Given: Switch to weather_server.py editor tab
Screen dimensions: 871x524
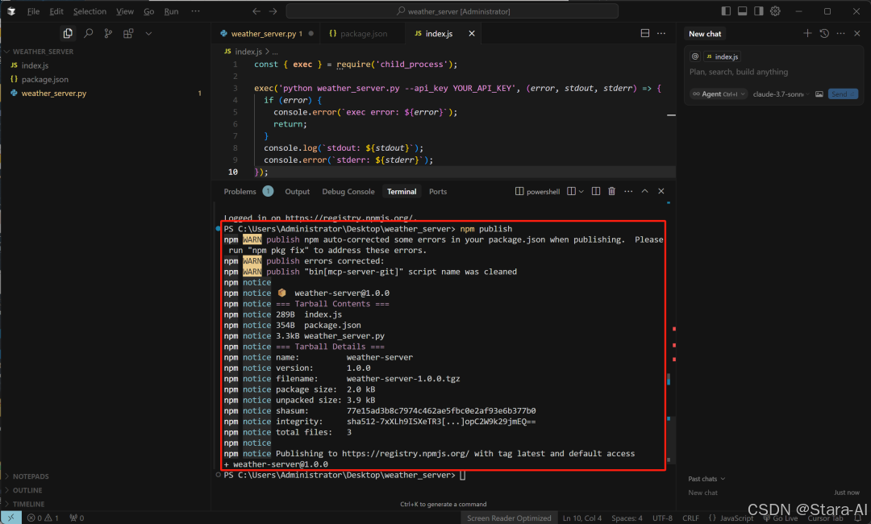Looking at the screenshot, I should [x=267, y=33].
